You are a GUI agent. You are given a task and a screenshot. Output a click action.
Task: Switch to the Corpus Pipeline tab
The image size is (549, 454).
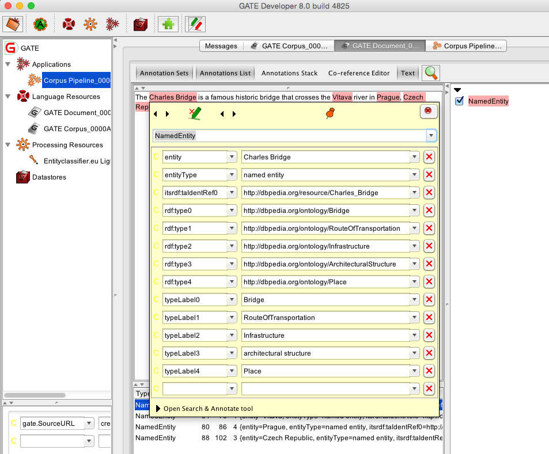467,46
